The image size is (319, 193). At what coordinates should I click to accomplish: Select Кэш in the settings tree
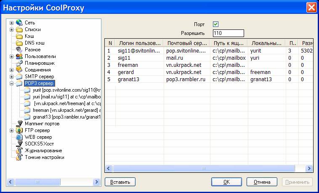coord(29,36)
